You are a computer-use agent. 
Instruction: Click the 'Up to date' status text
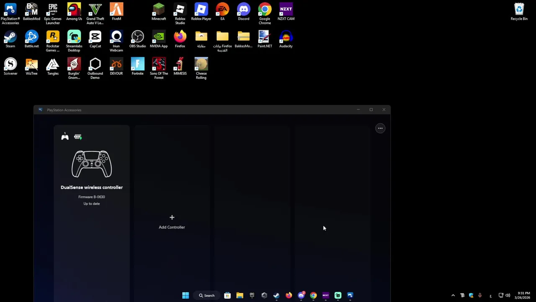click(92, 203)
